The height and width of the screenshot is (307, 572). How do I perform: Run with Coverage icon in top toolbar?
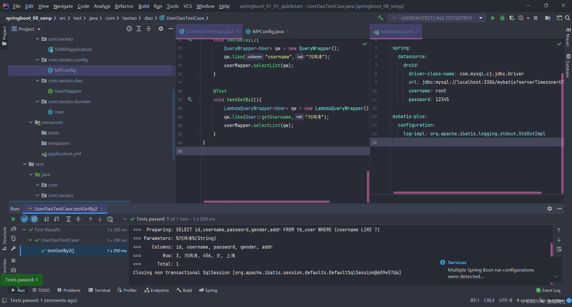[x=512, y=18]
